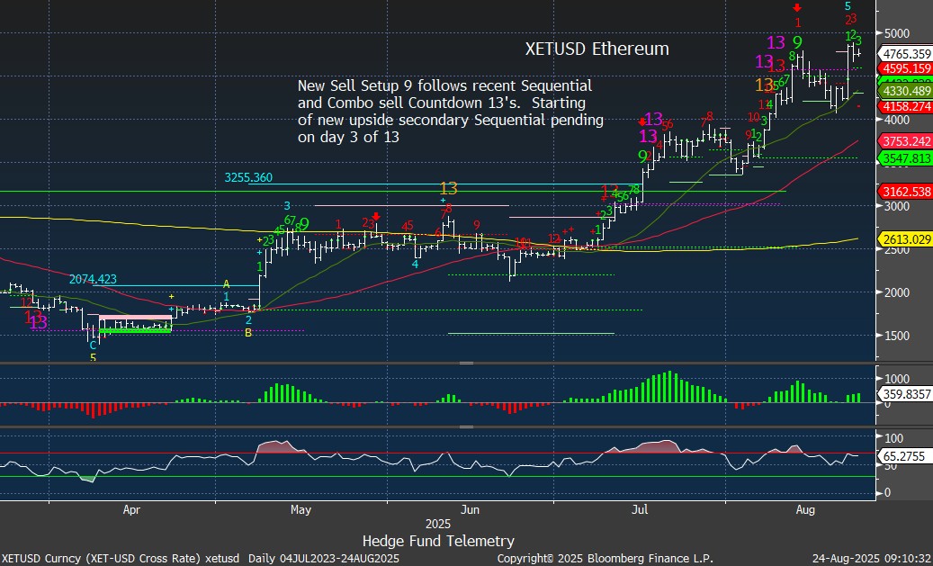Click the 100 tick on the oscillator axis

(892, 438)
